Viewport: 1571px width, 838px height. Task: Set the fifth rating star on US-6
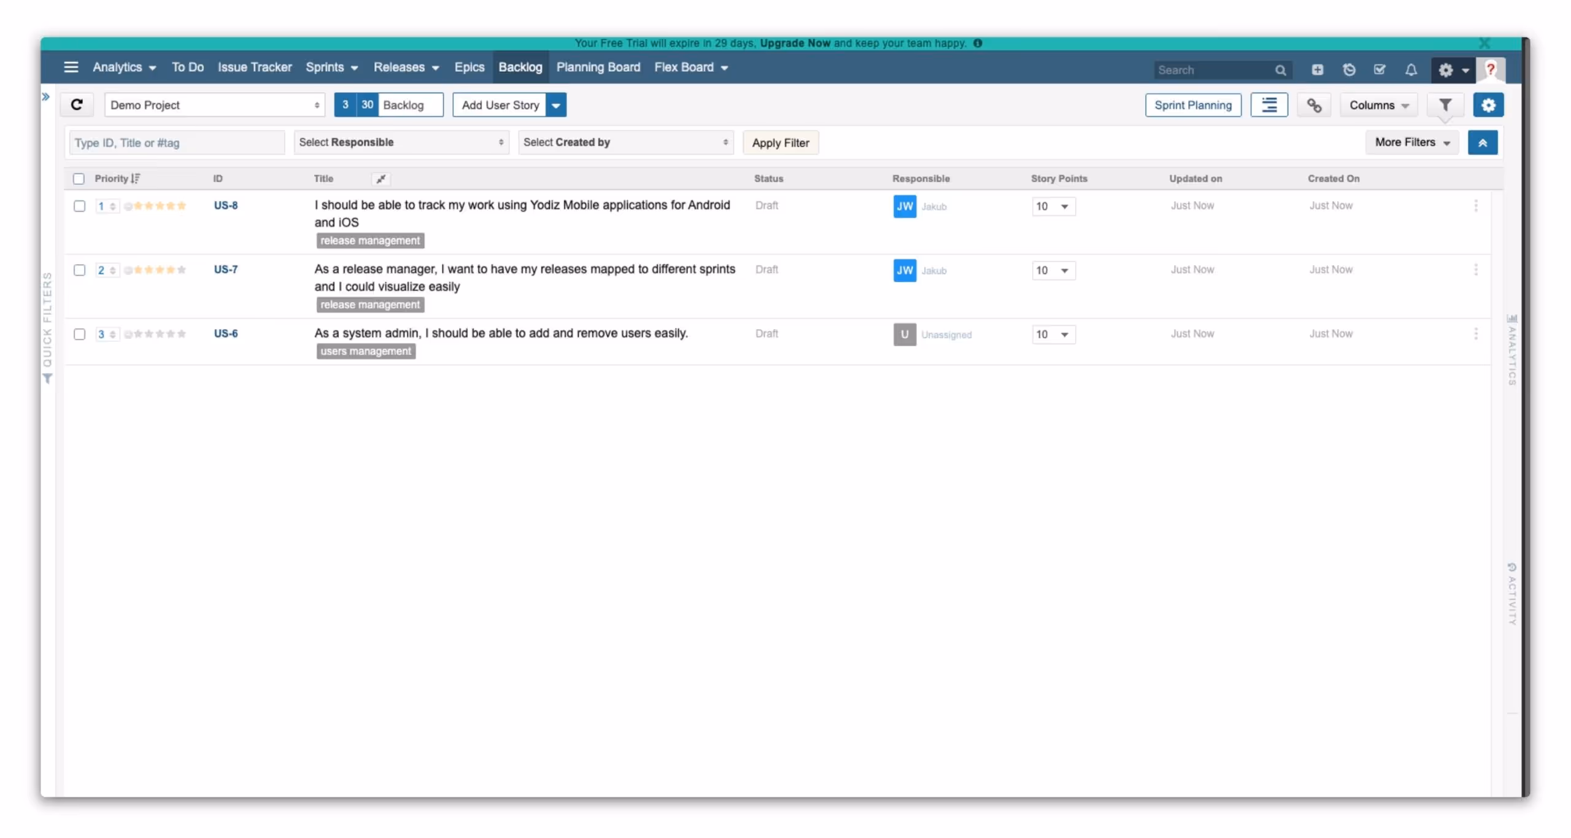(181, 334)
